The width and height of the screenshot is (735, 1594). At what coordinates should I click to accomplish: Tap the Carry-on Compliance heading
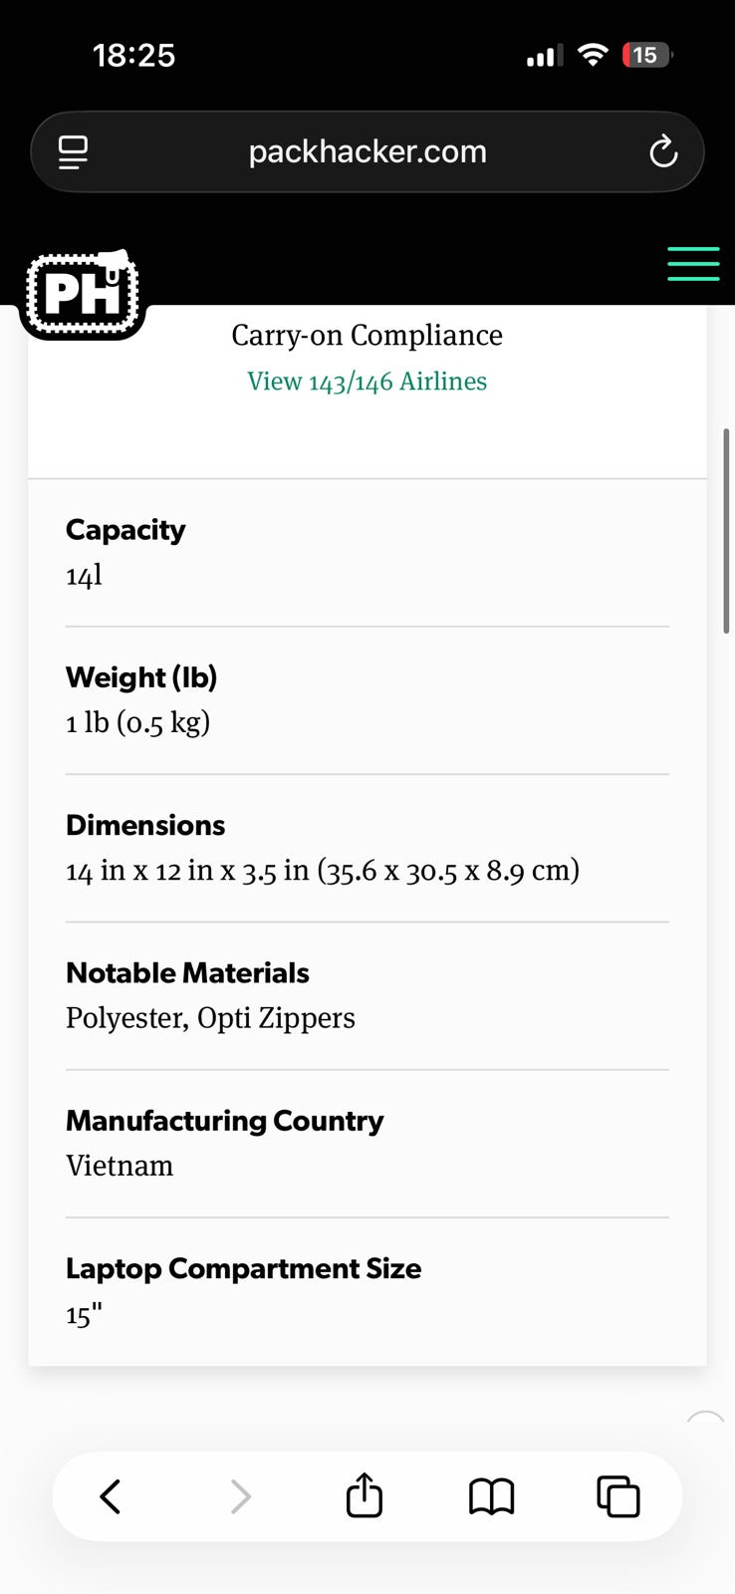(367, 336)
